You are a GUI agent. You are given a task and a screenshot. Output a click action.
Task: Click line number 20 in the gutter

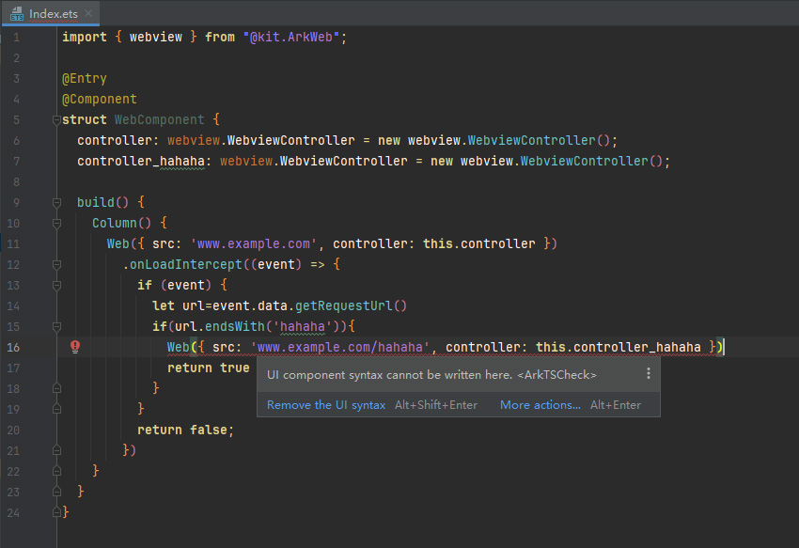tap(13, 430)
